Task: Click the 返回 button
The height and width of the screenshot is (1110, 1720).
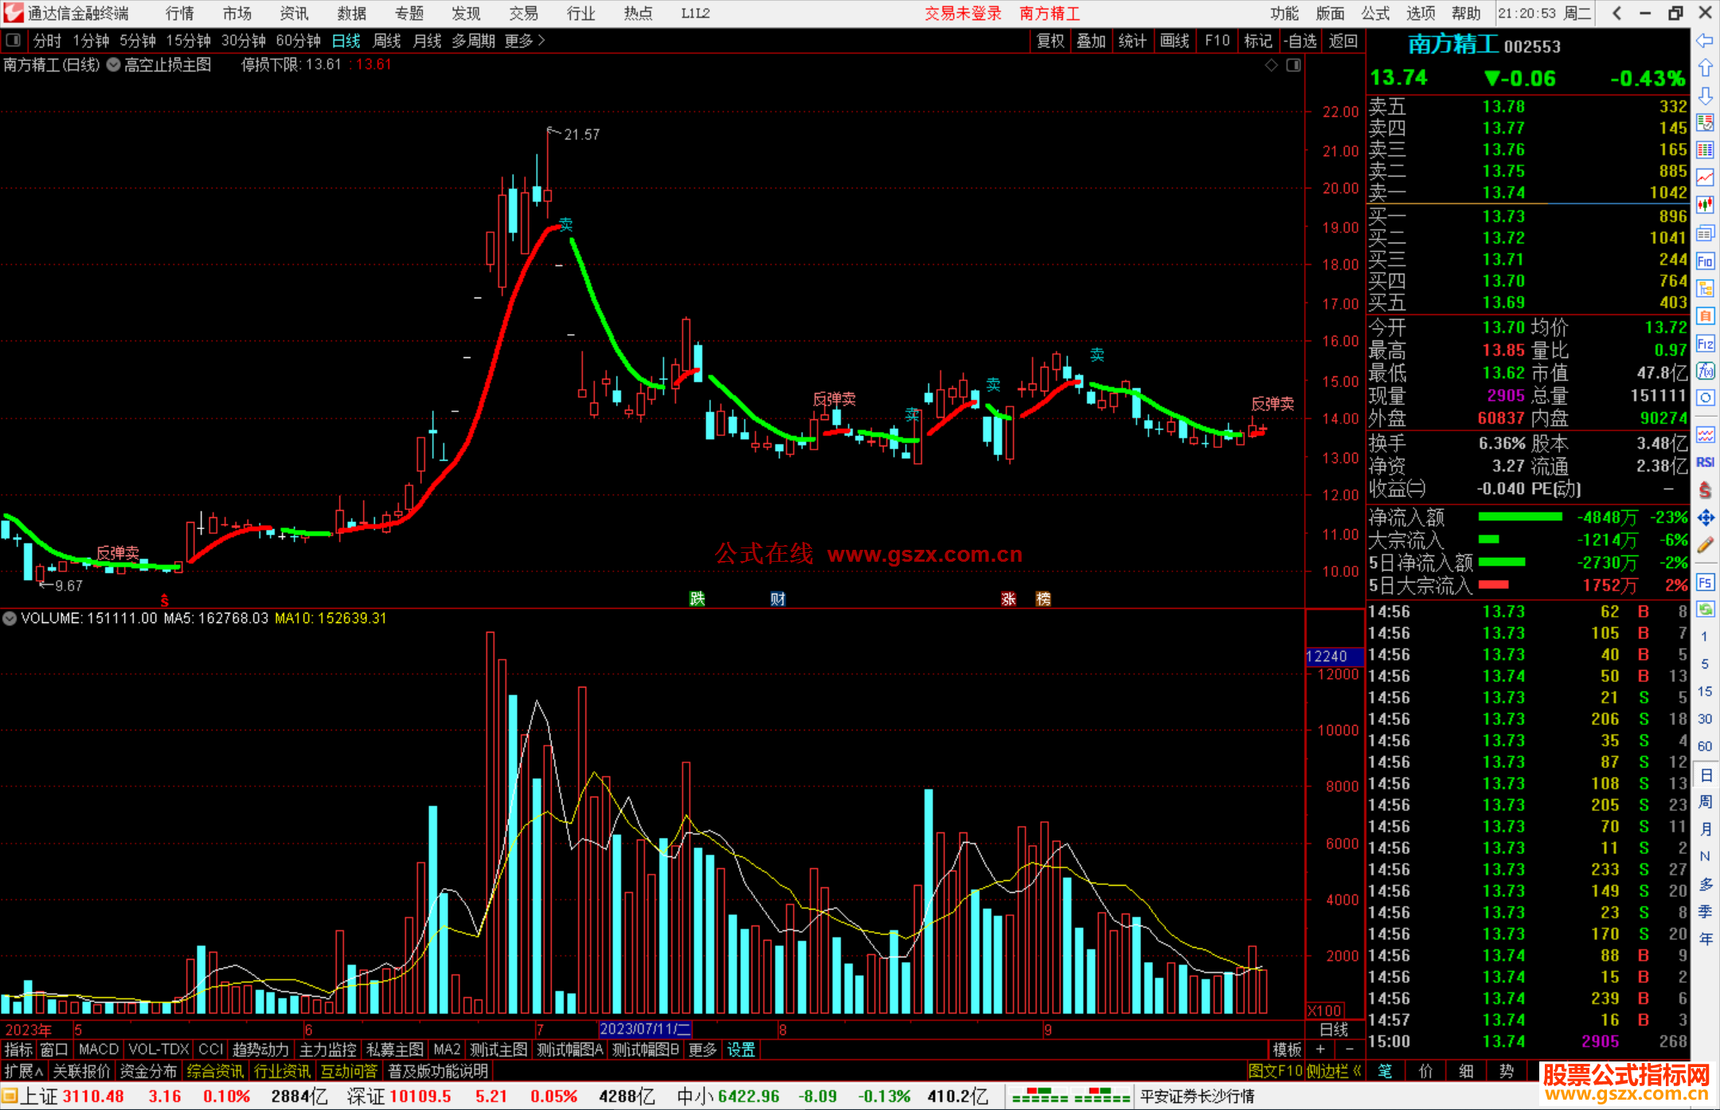Action: [1343, 41]
